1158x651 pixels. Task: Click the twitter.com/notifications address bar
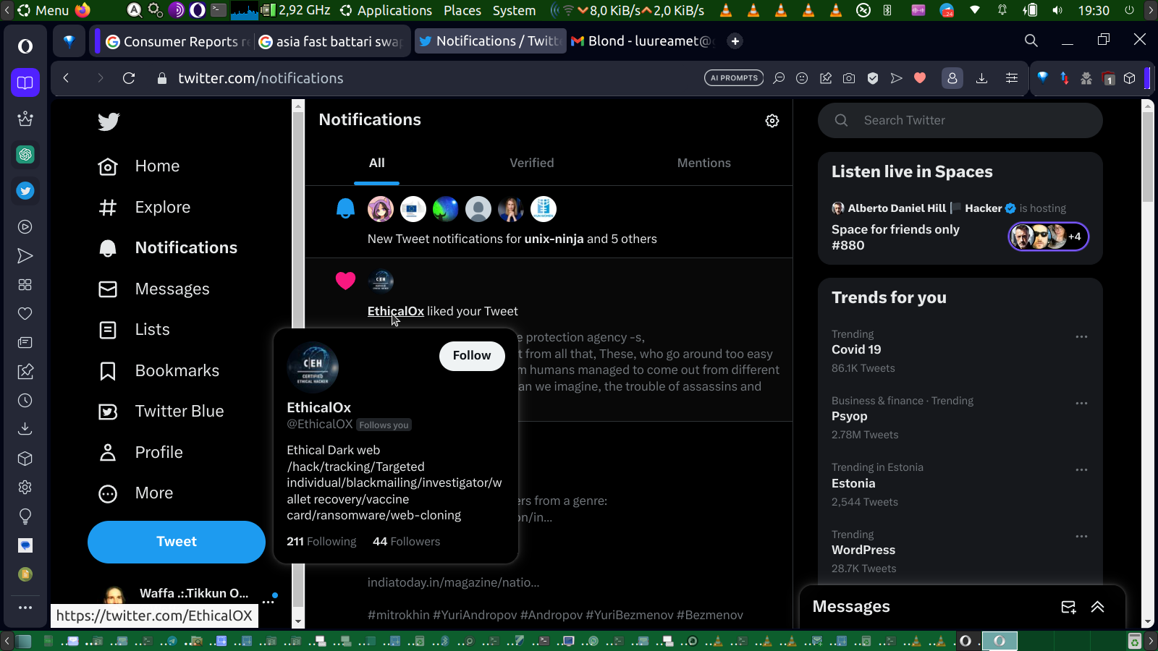[261, 78]
